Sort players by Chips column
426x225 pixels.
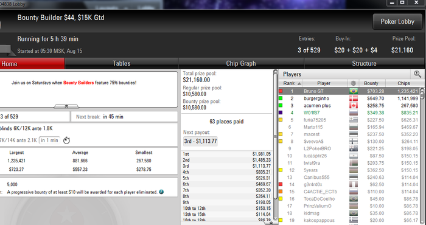[x=403, y=83]
